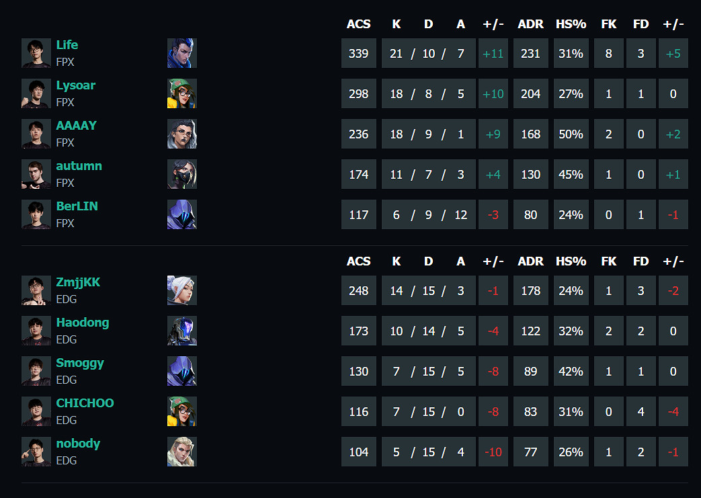Image resolution: width=701 pixels, height=498 pixels.
Task: Click autumn's Viper agent icon
Action: [181, 174]
